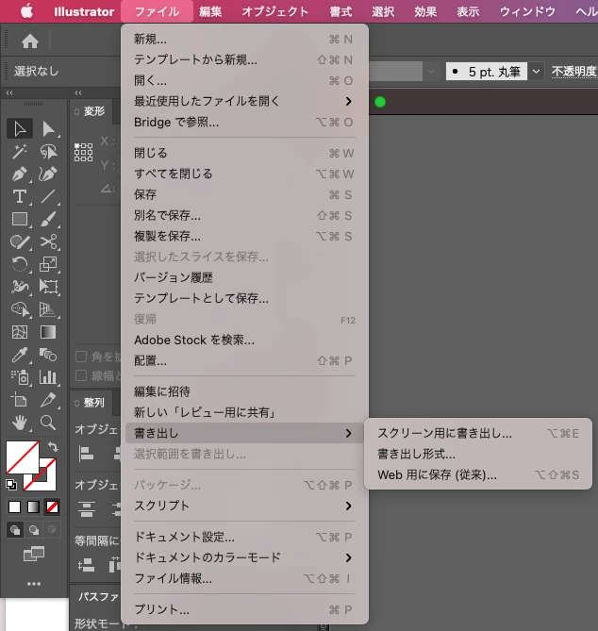Choose 別名で保存 from the File menu
Viewport: 598px width, 631px height.
244,215
